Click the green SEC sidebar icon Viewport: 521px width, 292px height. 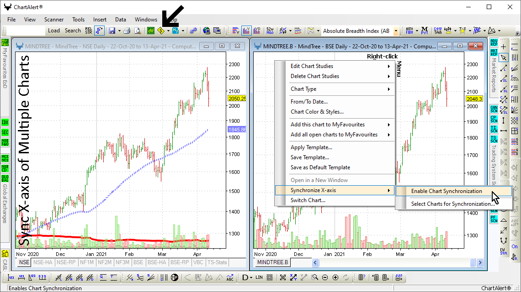(x=5, y=132)
